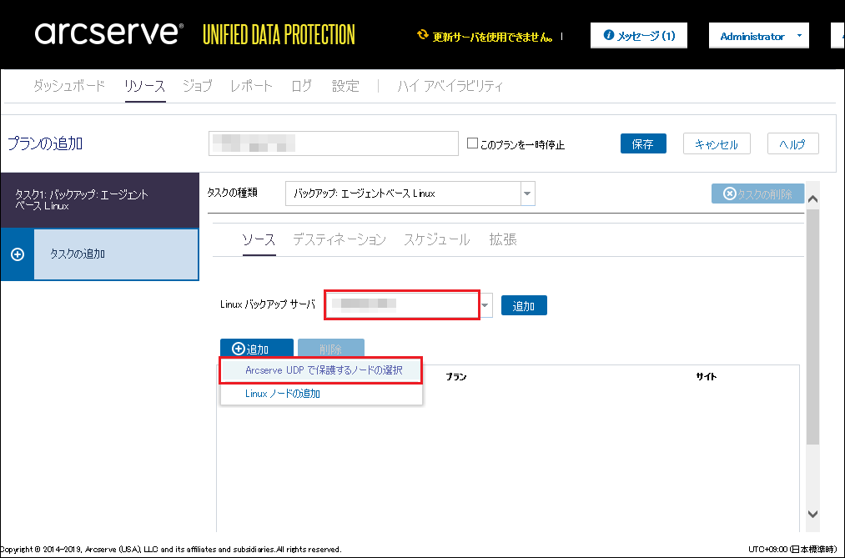
Task: Click the arcserve logo
Action: 109,33
